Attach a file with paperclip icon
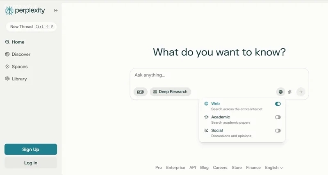This screenshot has width=328, height=175. 290,92
